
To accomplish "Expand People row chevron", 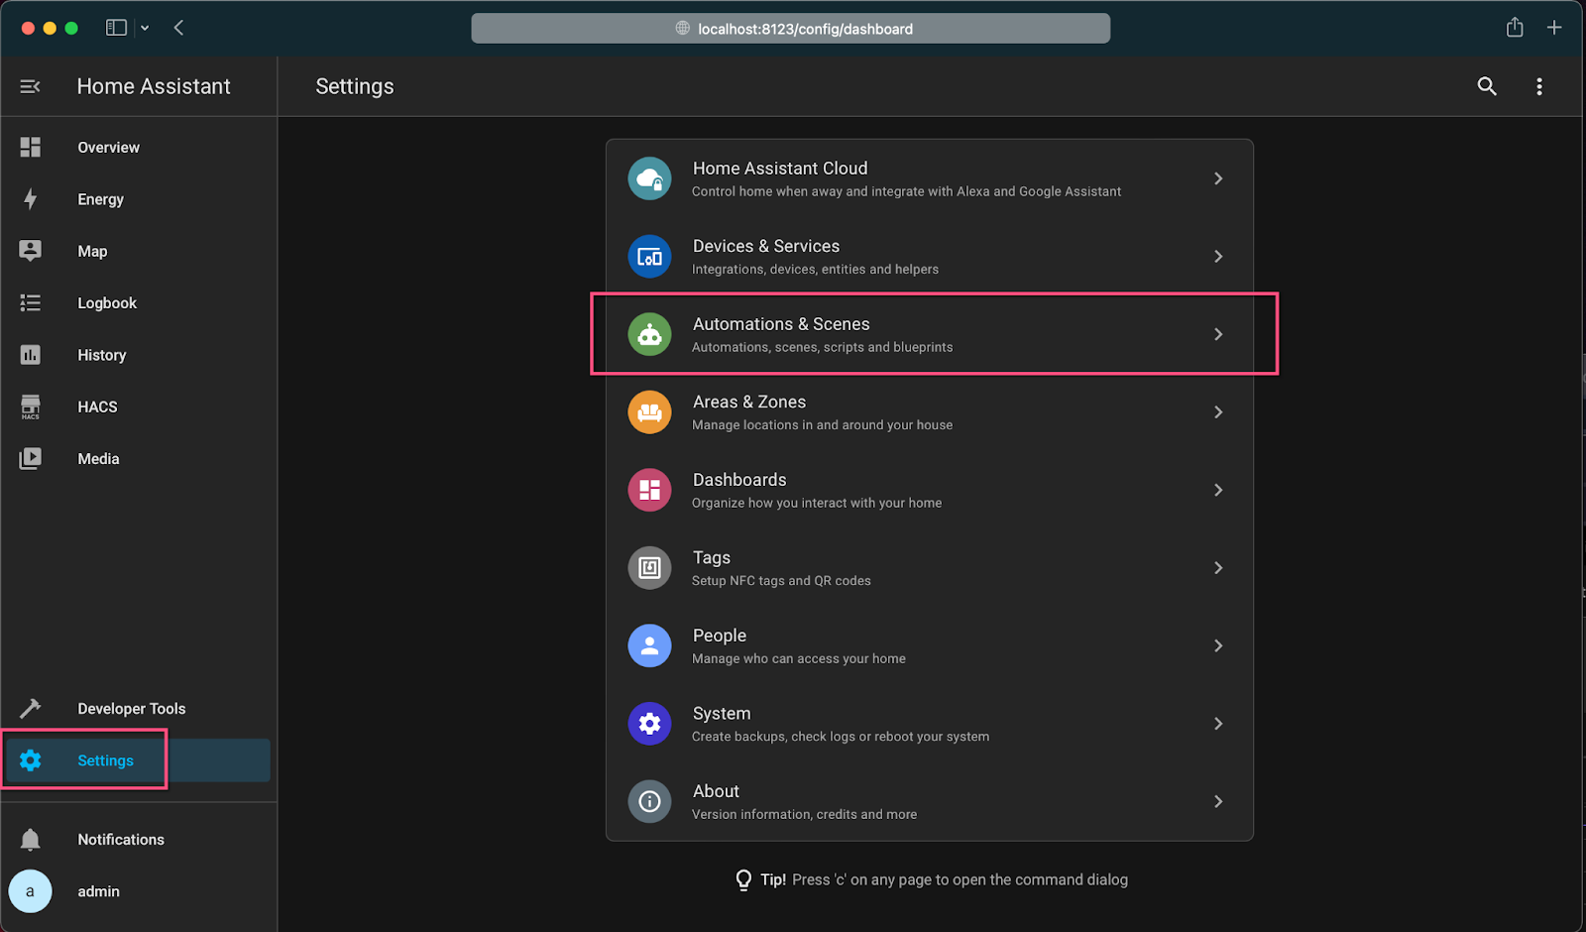I will pyautogui.click(x=1218, y=645).
